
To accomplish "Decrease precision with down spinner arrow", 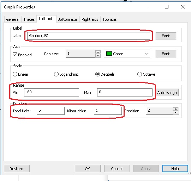I will (x=176, y=112).
